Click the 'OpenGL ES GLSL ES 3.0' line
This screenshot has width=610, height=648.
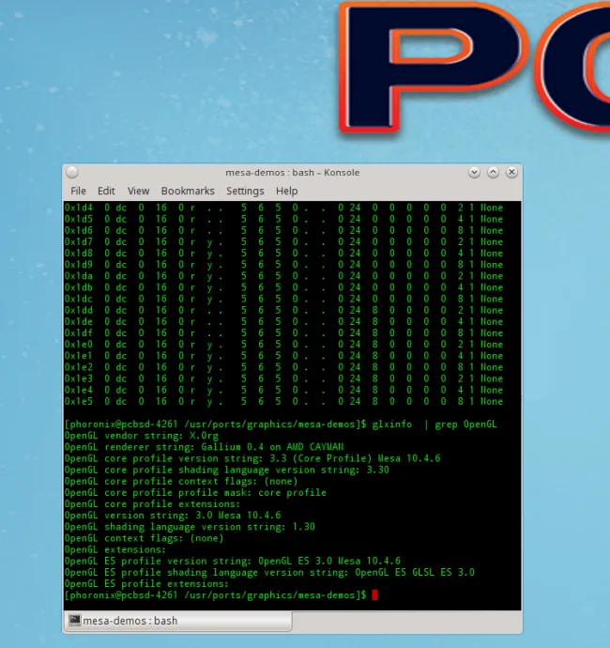point(269,572)
